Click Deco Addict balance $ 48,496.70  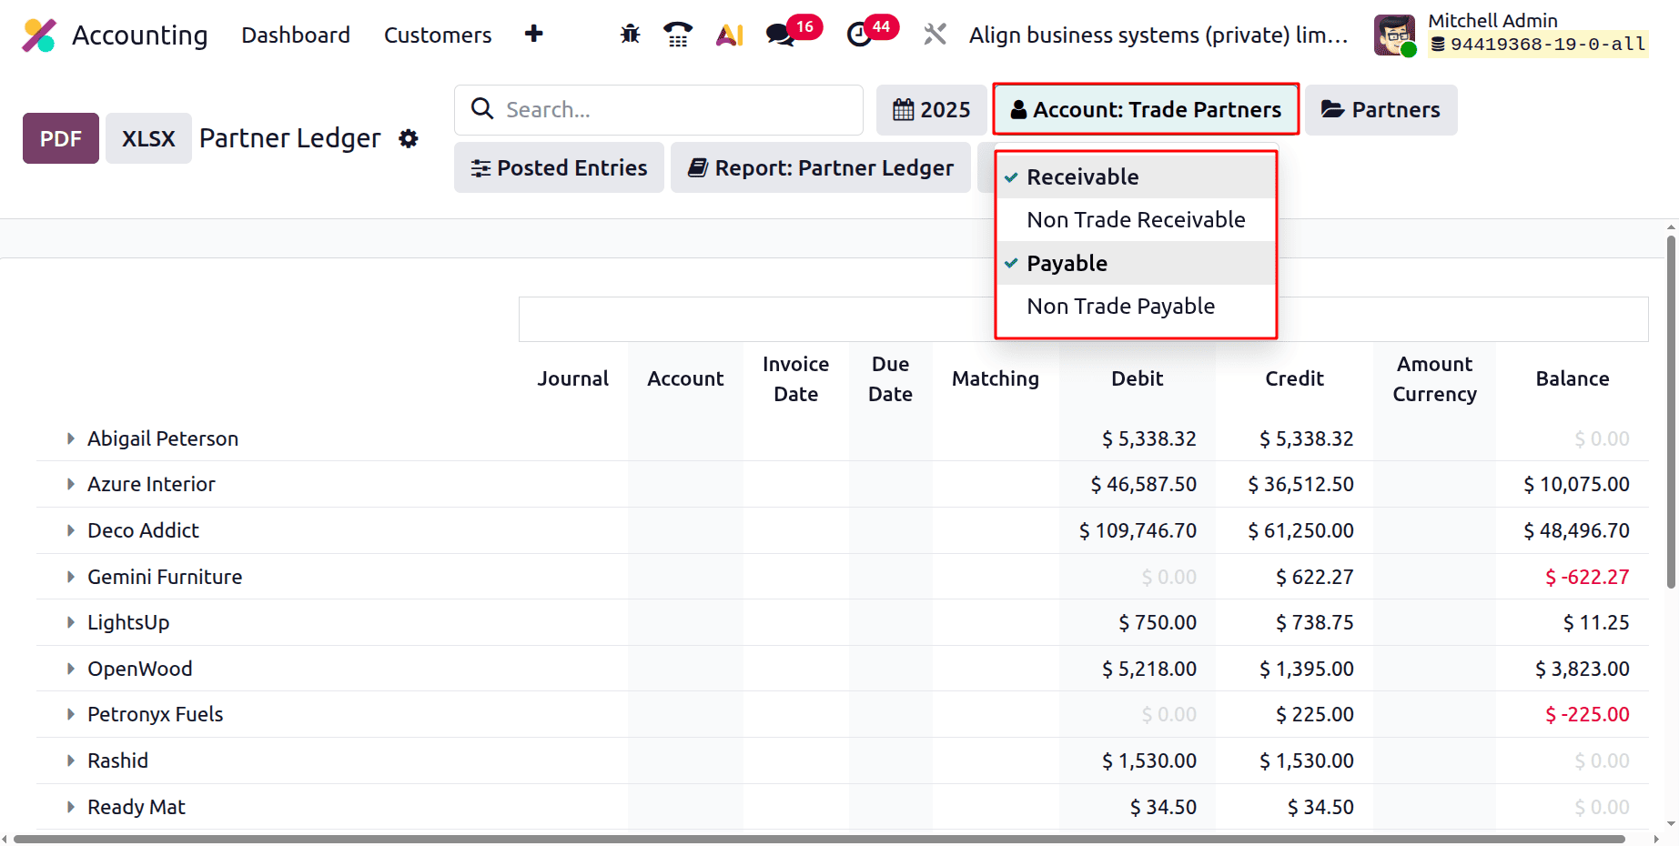(1576, 530)
